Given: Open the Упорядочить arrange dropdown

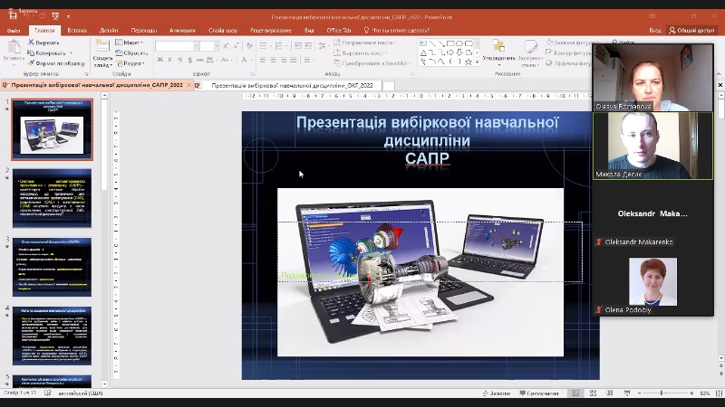Looking at the screenshot, I should pos(499,53).
